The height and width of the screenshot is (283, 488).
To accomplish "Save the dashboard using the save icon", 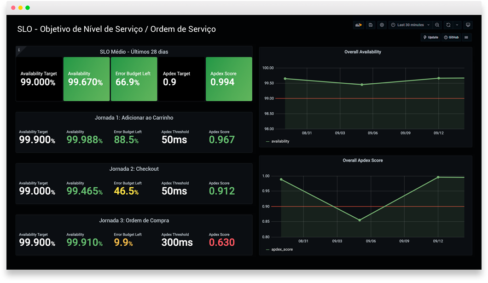I will (x=371, y=25).
